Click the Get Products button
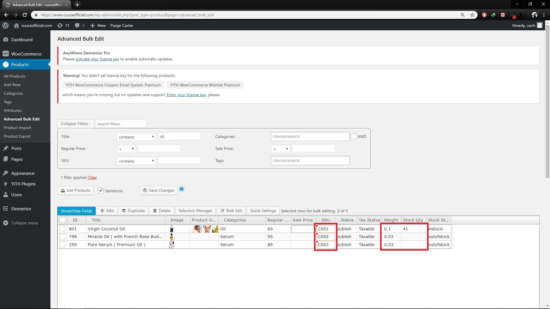550x309 pixels. (75, 190)
